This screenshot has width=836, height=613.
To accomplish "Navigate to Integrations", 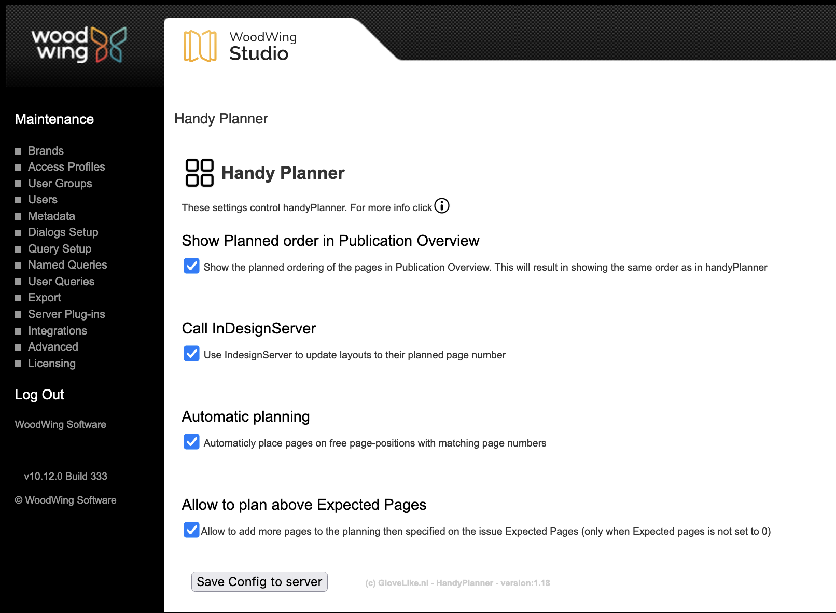I will (x=57, y=331).
